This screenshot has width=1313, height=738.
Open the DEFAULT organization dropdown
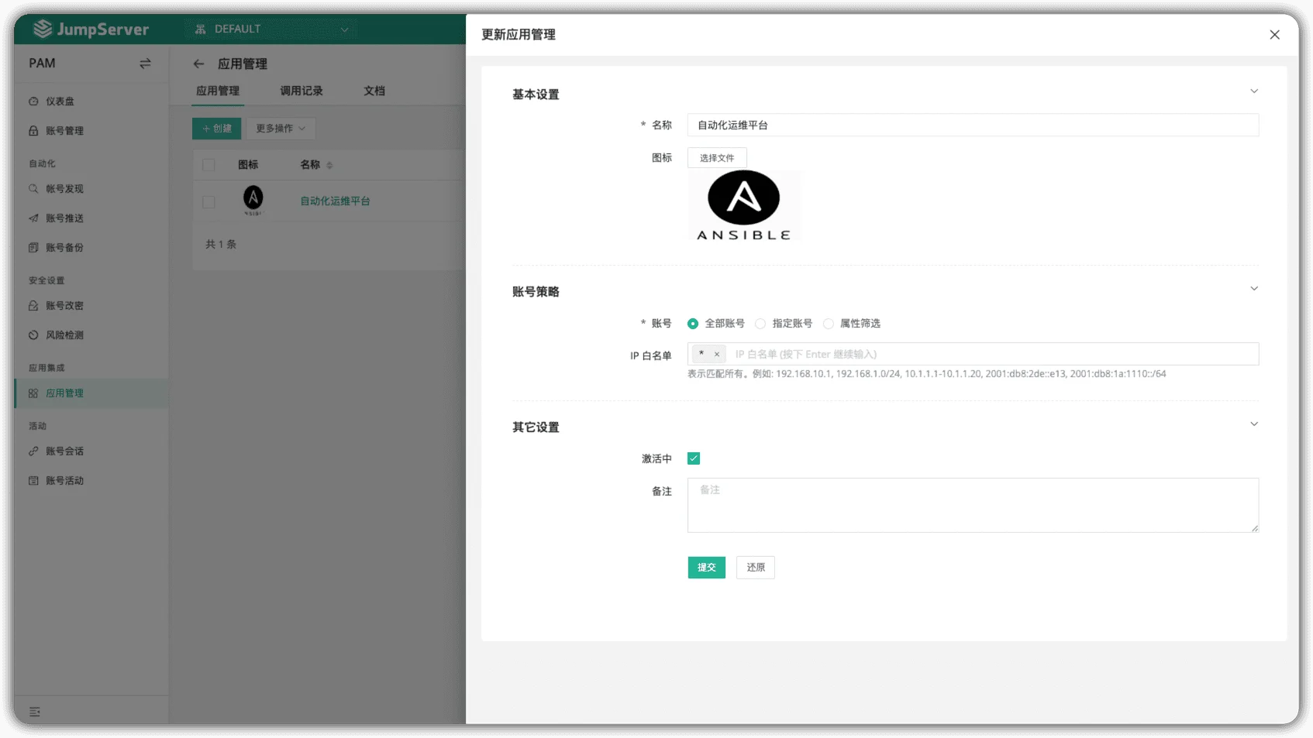271,29
